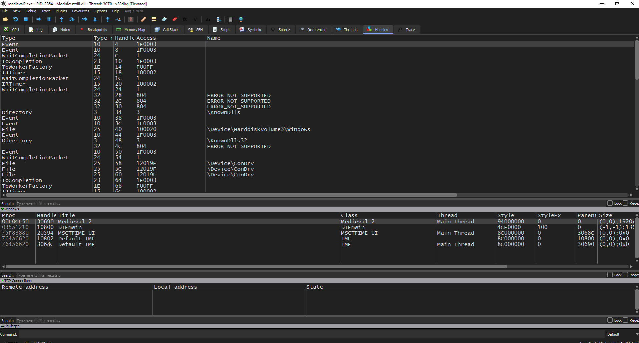Toggle Regex checkbox in TCP Connections search
639x343 pixels.
[625, 320]
